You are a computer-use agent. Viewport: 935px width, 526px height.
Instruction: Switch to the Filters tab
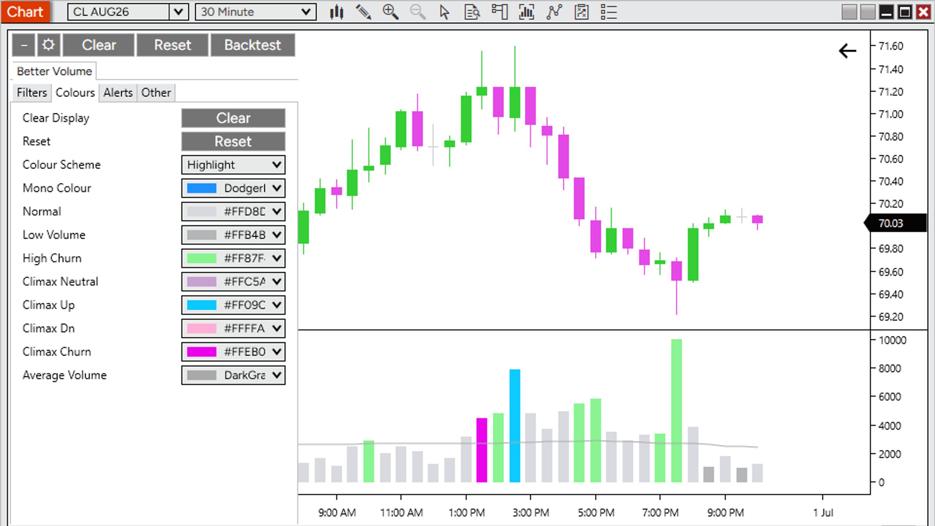(32, 93)
